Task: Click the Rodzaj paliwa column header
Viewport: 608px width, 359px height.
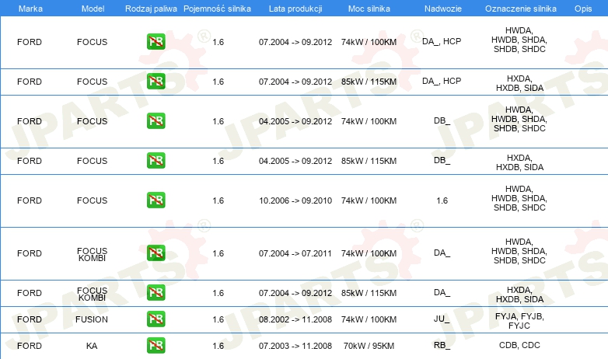Action: (x=151, y=9)
